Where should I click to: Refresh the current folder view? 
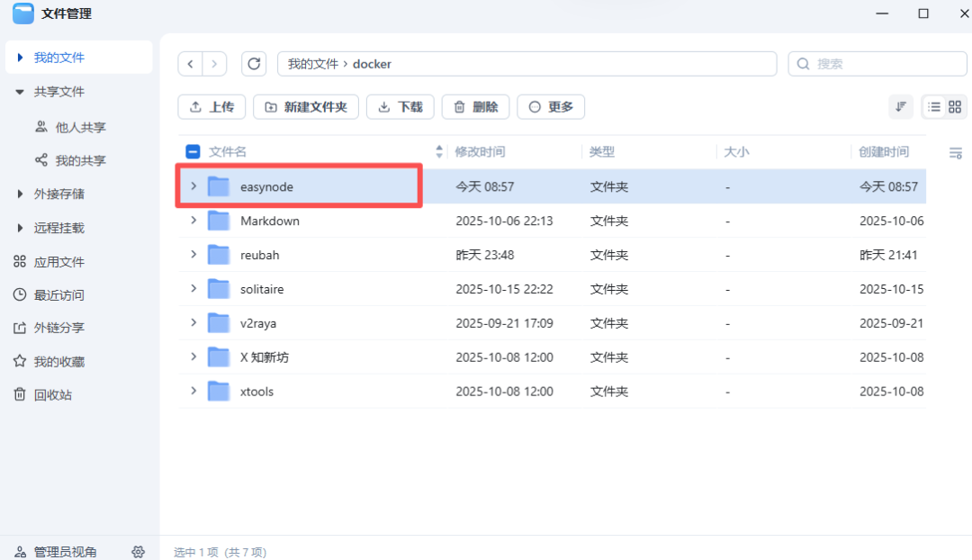coord(255,63)
